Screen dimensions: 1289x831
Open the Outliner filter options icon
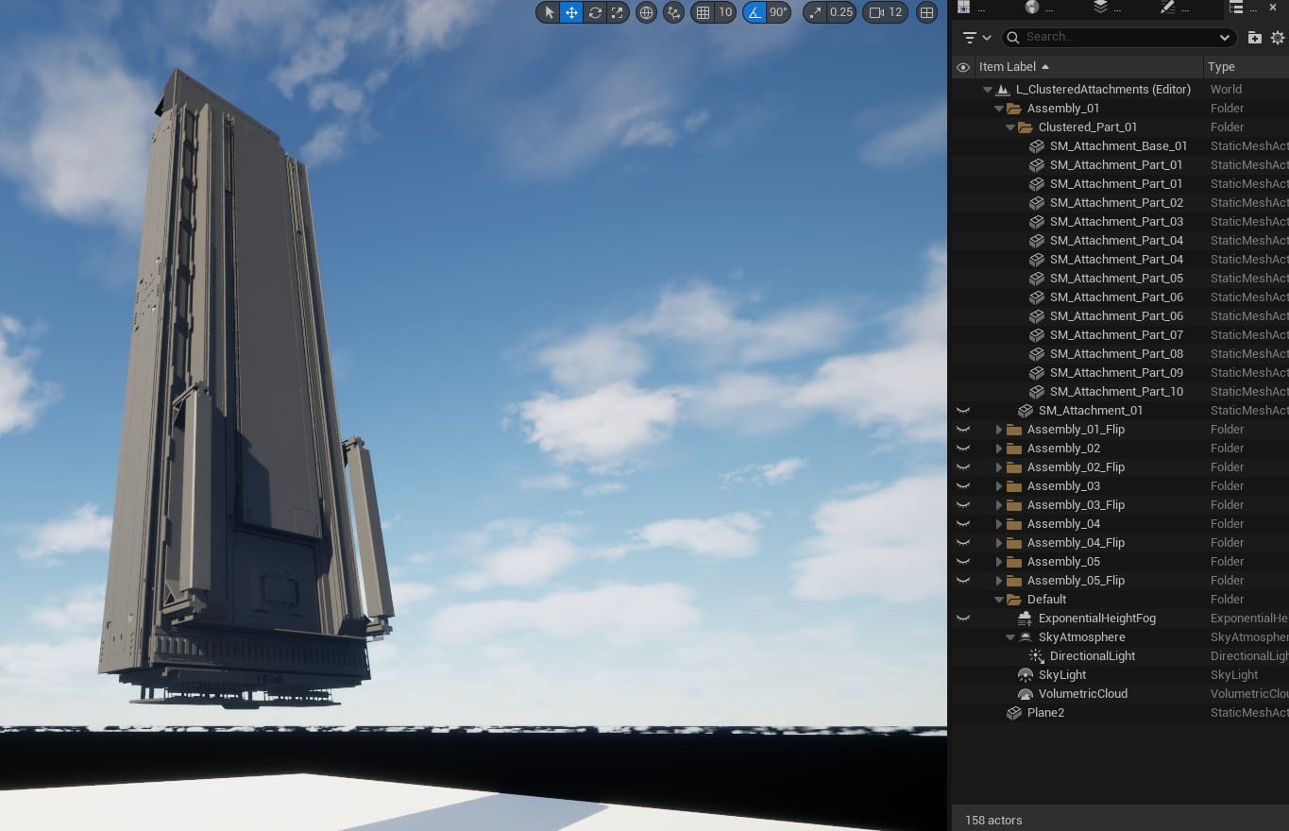tap(972, 38)
